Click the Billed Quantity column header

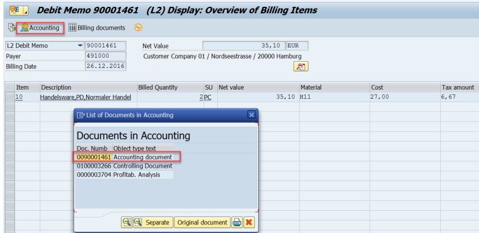(171, 87)
